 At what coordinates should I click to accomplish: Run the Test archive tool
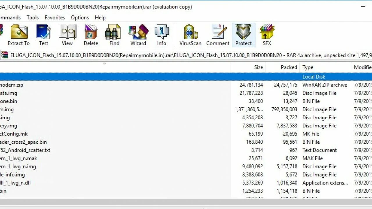[x=44, y=35]
